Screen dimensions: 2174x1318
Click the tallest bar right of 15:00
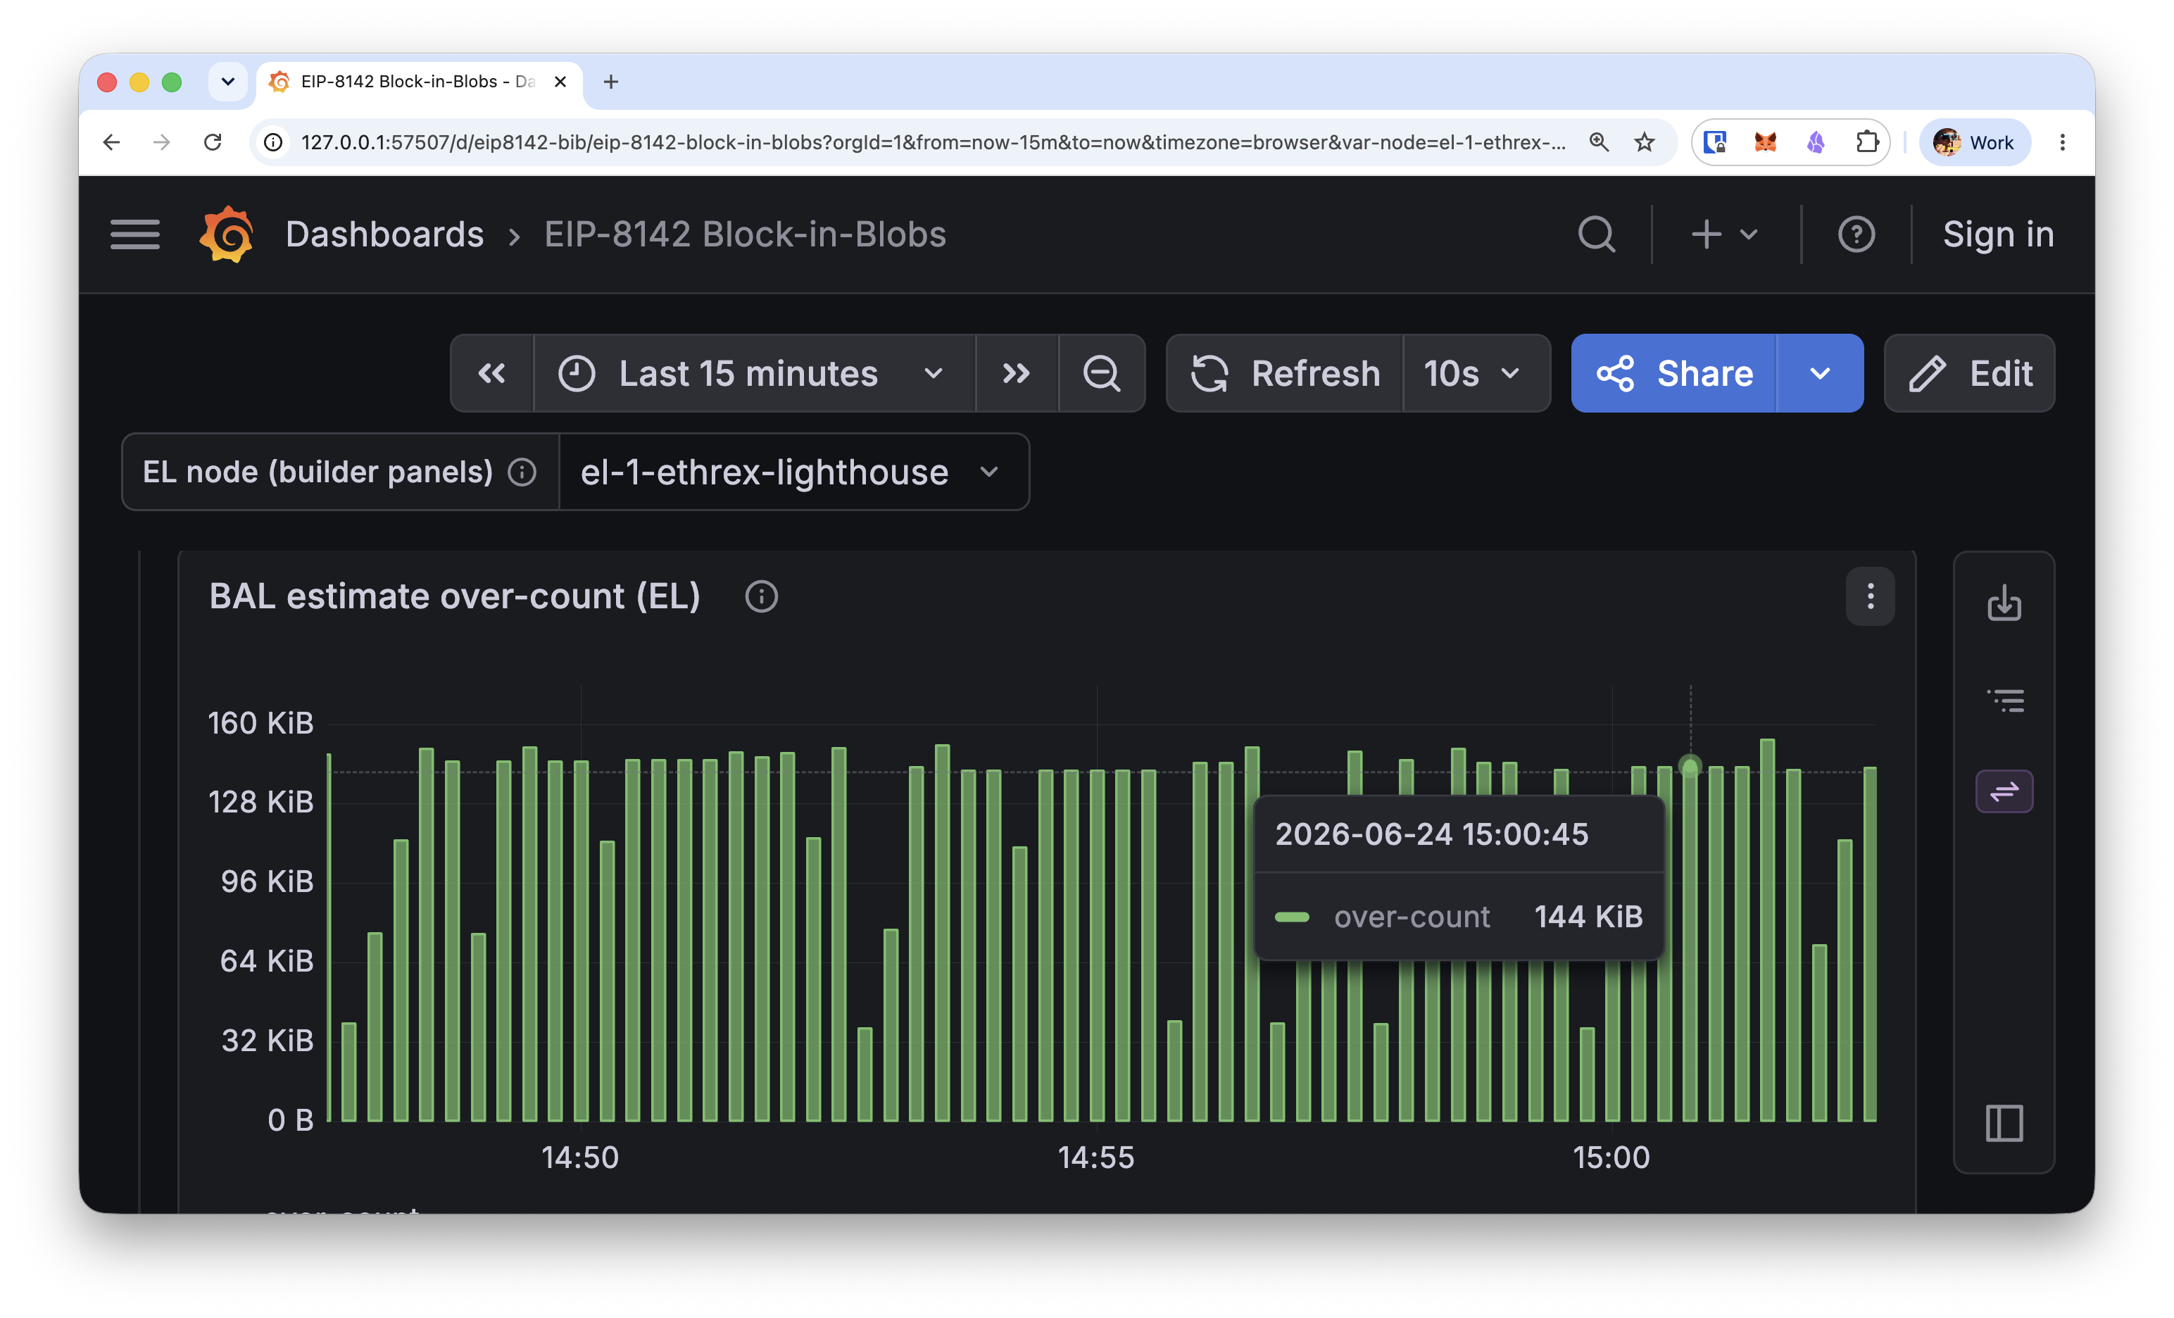1767,930
